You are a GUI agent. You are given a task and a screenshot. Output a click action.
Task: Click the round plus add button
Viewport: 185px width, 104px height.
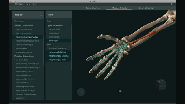coord(81,92)
